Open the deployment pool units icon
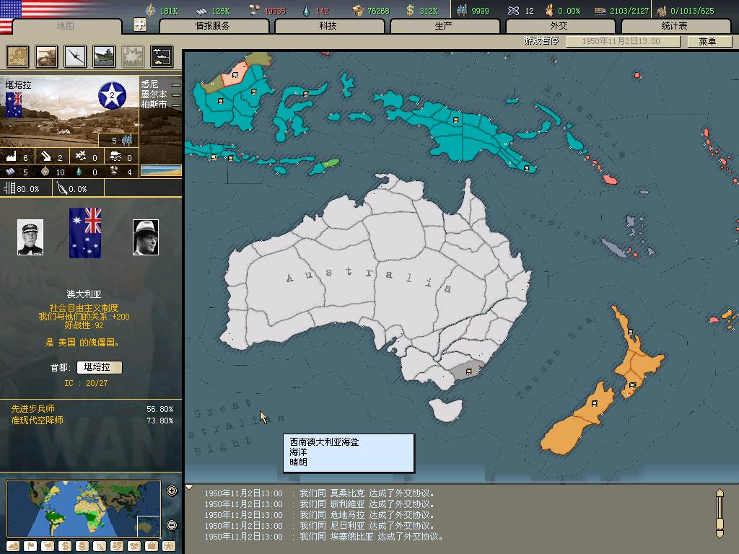Viewport: 739px width, 554px height. 162,56
